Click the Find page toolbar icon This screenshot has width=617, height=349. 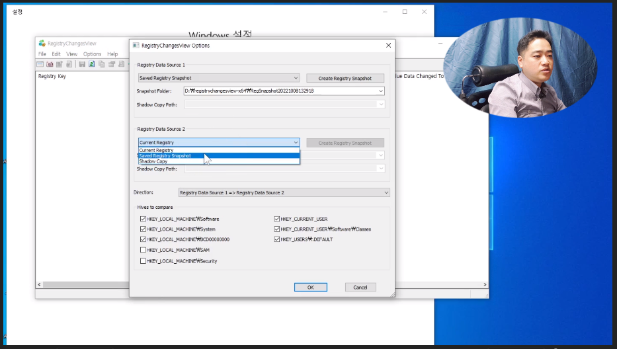point(121,63)
